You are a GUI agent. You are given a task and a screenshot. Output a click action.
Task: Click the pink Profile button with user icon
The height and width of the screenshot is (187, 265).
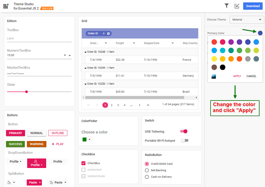(x=37, y=163)
